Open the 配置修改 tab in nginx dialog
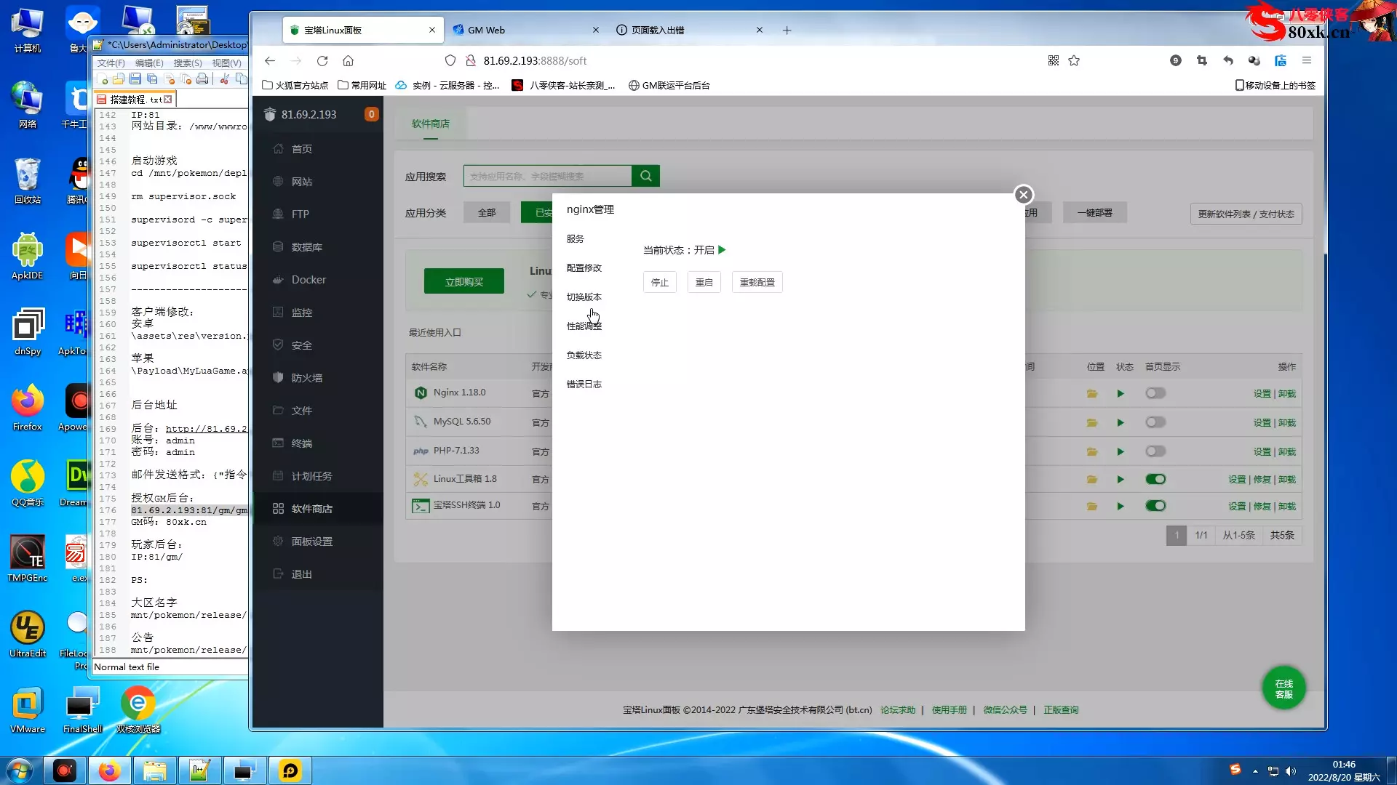 pyautogui.click(x=584, y=268)
